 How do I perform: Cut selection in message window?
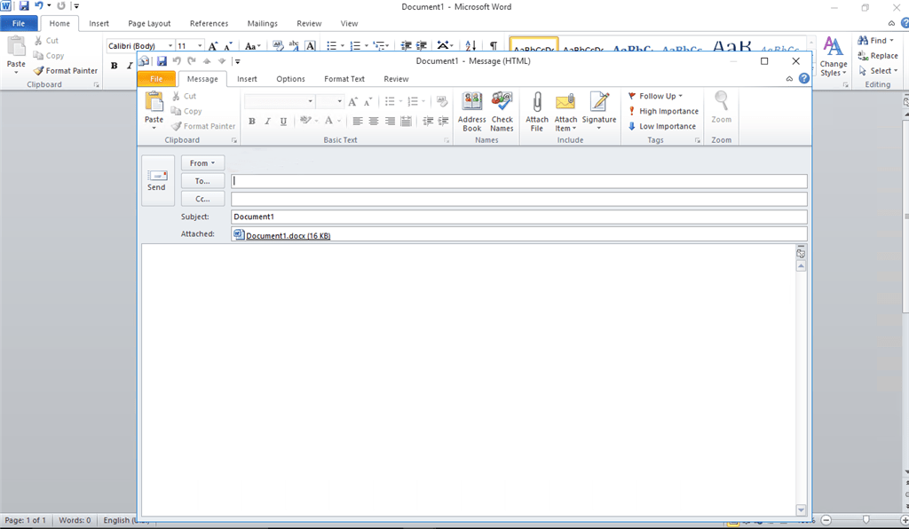point(185,96)
